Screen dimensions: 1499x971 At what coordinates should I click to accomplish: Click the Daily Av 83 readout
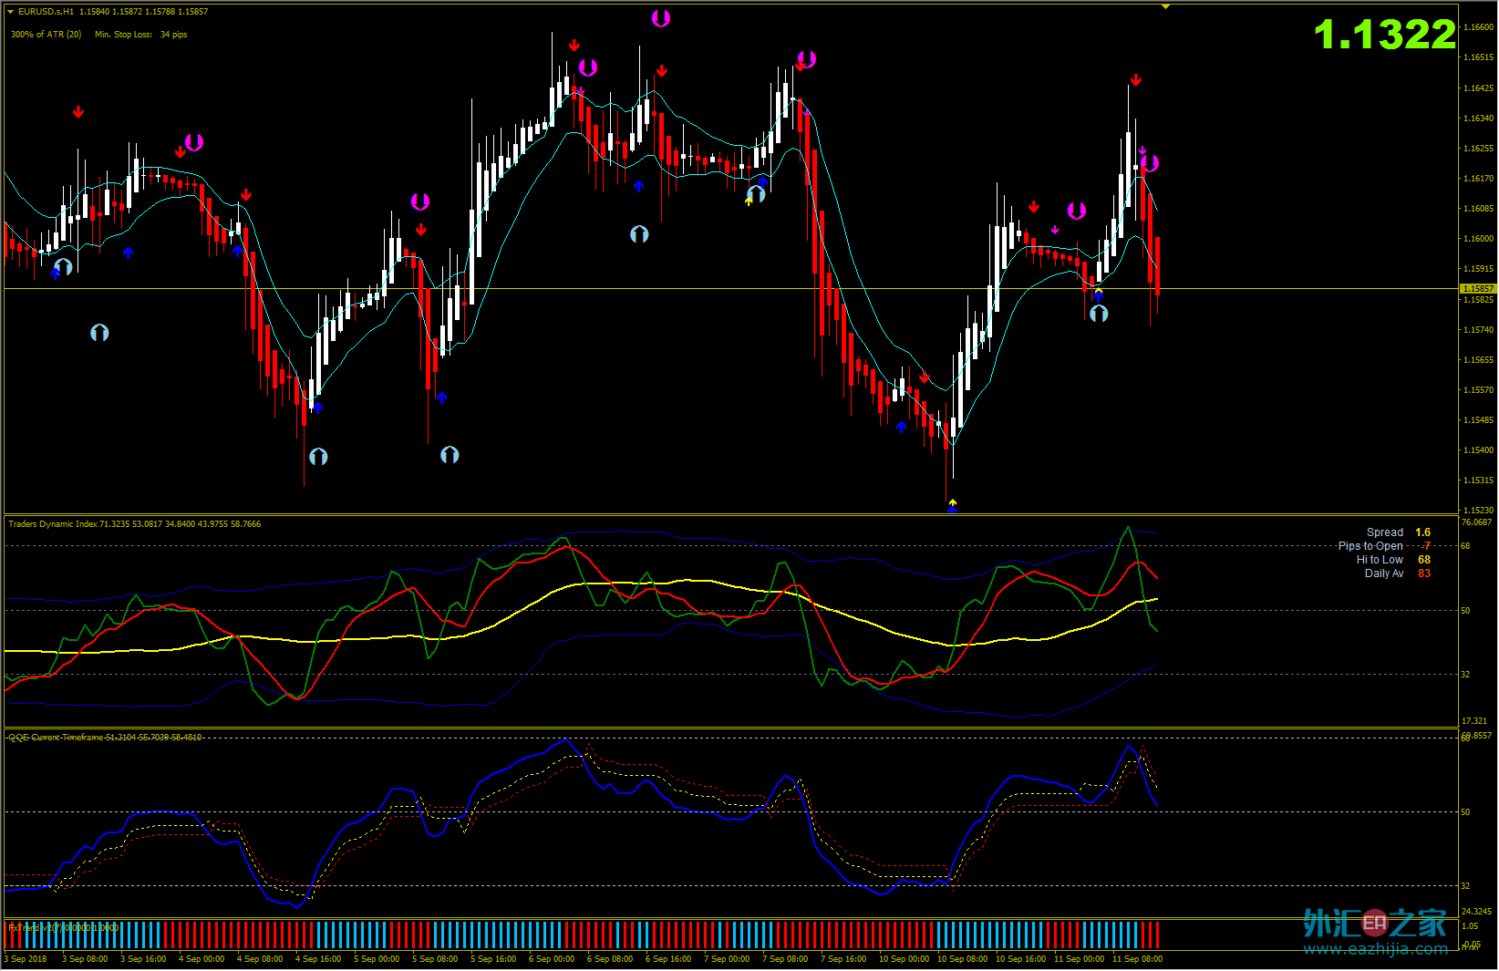tap(1397, 573)
